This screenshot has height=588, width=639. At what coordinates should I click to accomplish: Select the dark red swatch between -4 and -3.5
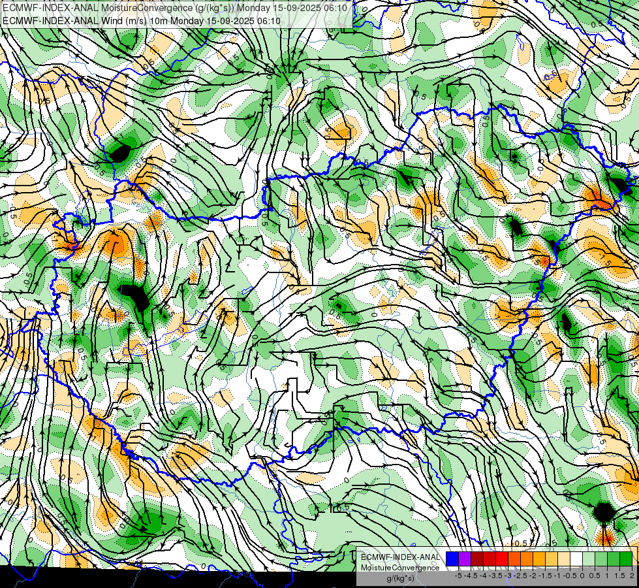[490, 559]
